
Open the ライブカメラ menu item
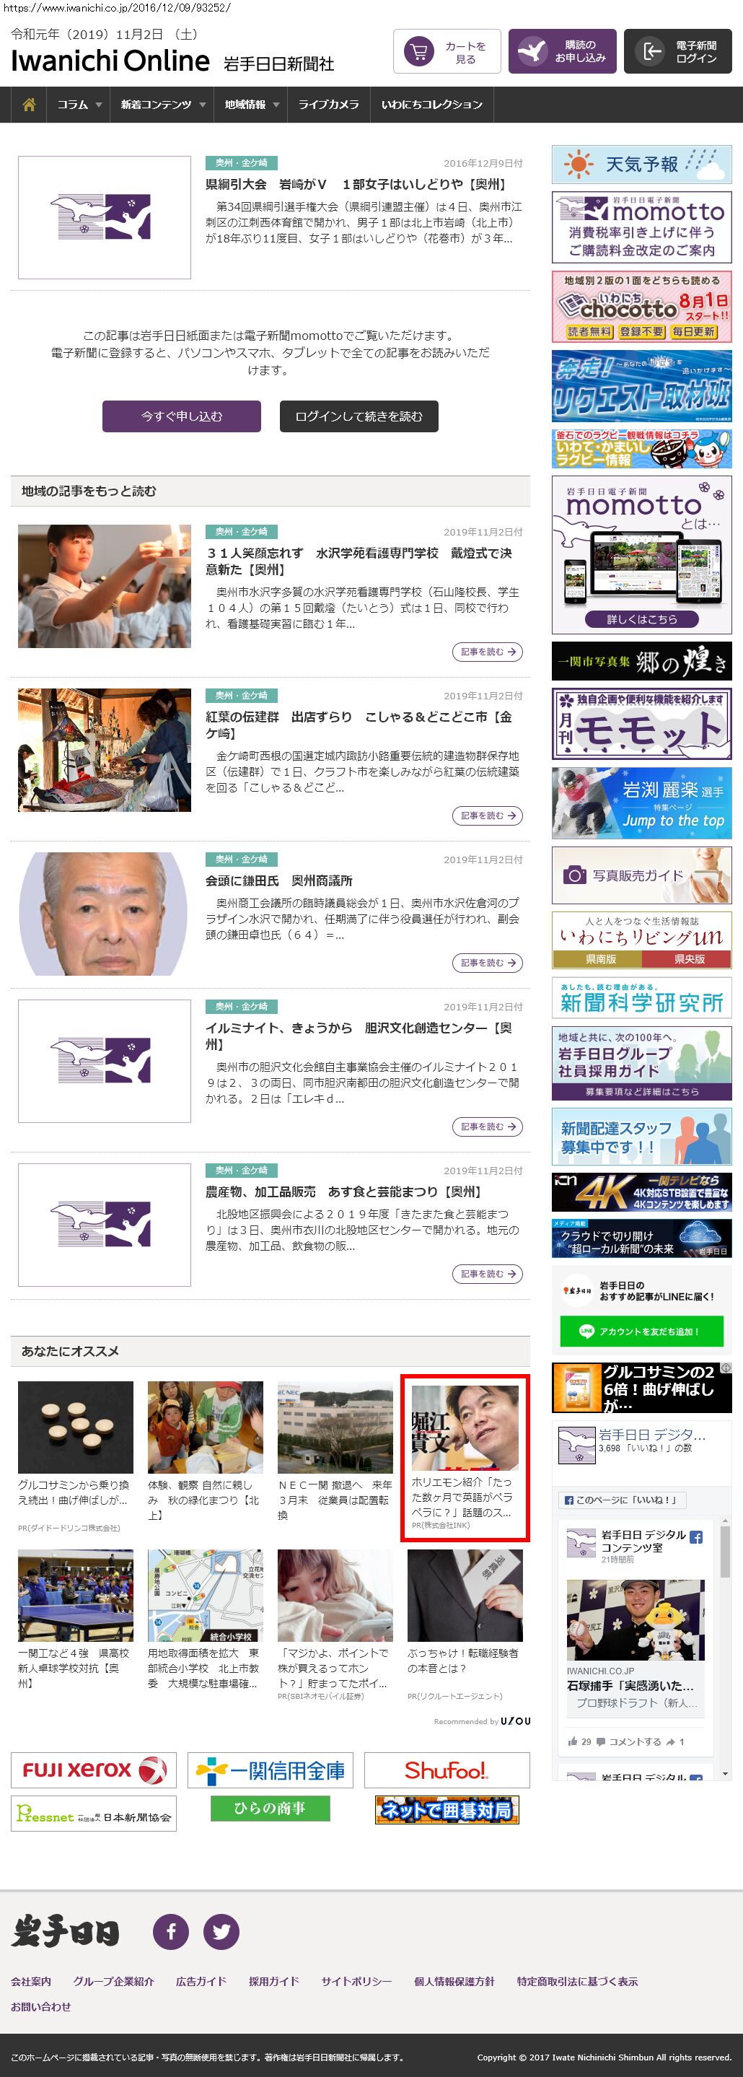point(328,105)
